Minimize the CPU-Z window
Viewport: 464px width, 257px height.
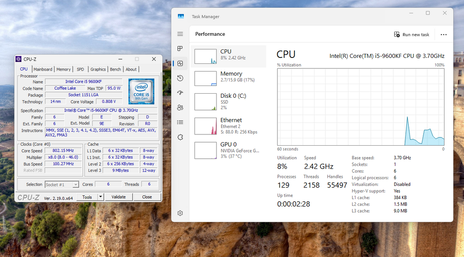point(120,59)
